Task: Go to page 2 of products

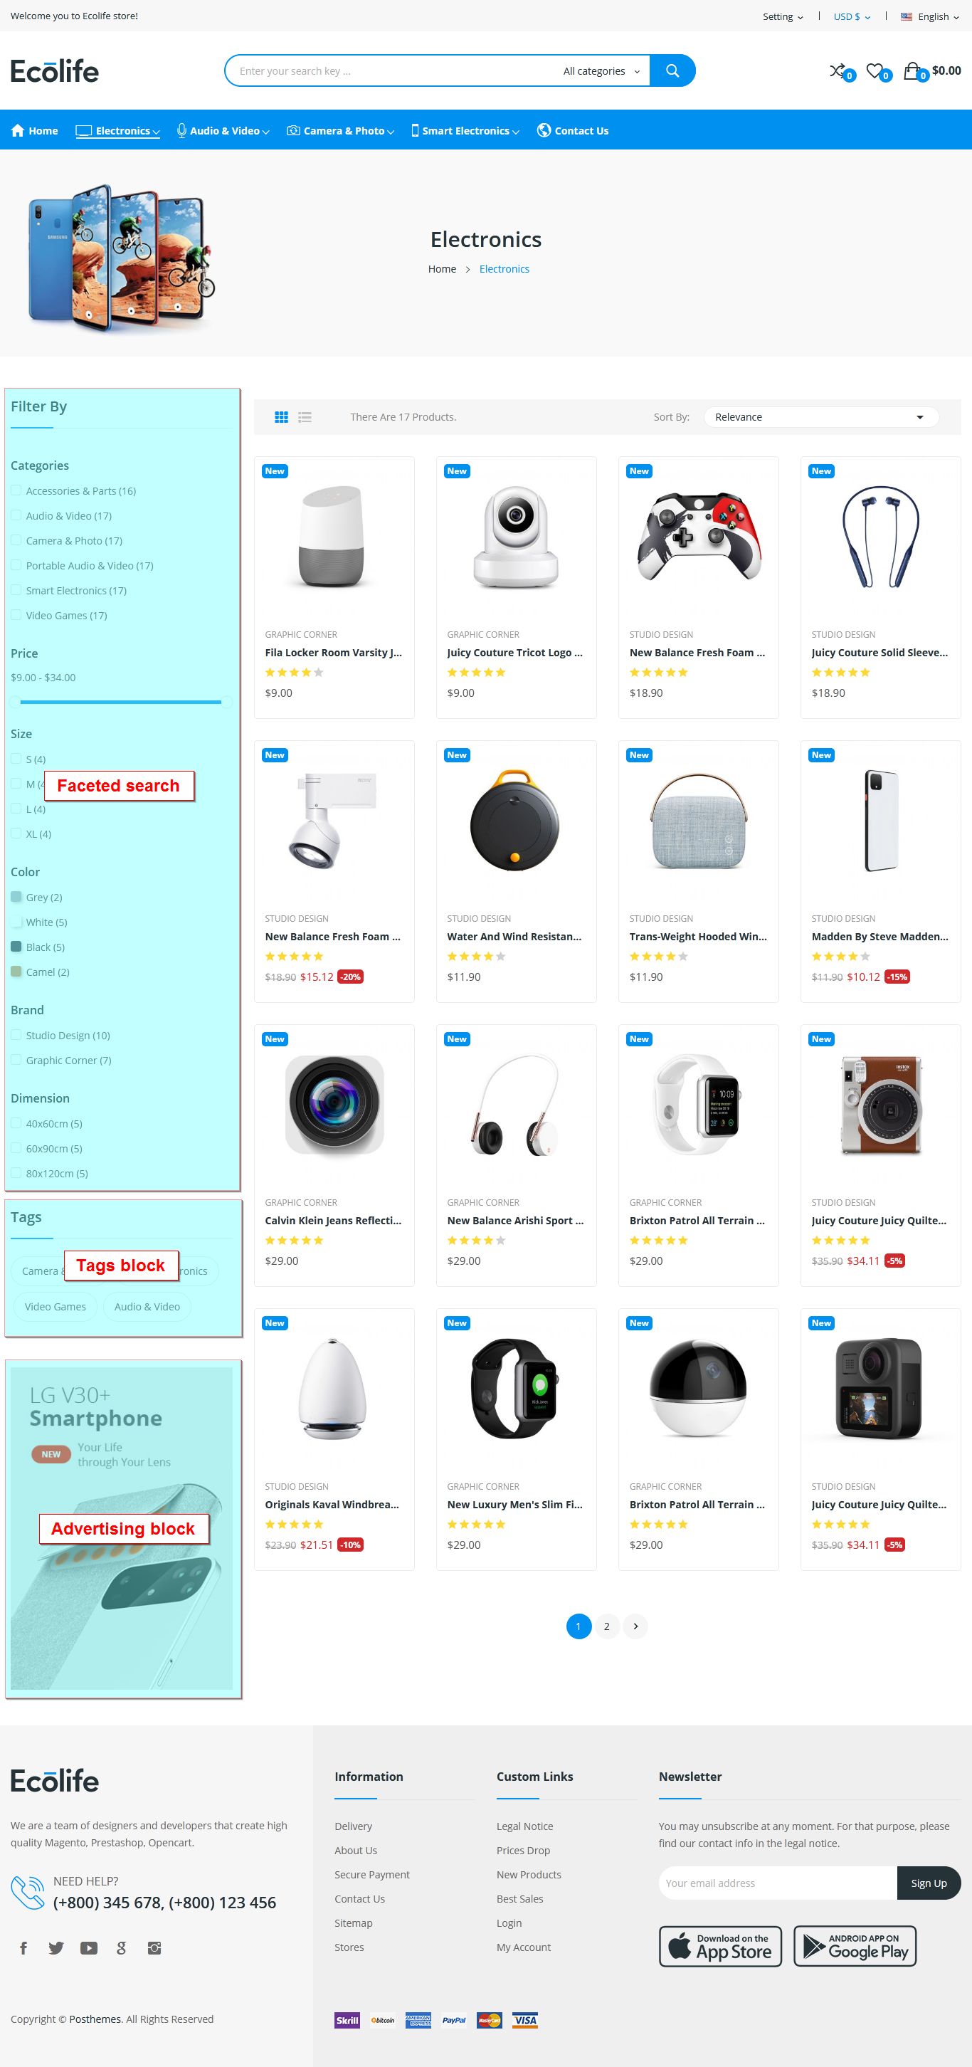Action: 606,1626
